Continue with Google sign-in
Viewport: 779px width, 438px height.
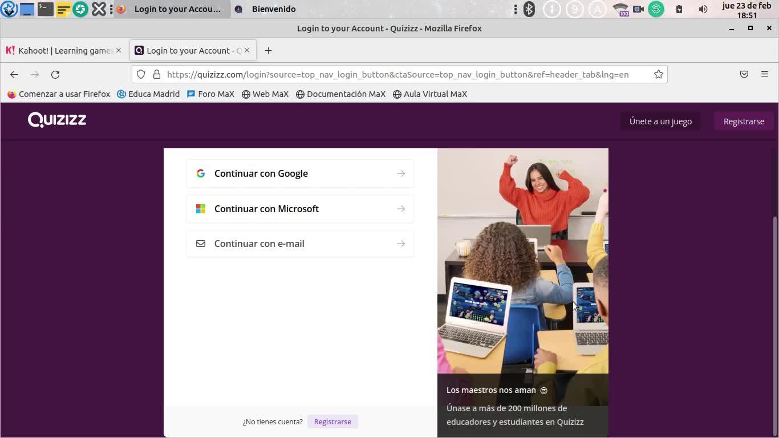point(300,173)
